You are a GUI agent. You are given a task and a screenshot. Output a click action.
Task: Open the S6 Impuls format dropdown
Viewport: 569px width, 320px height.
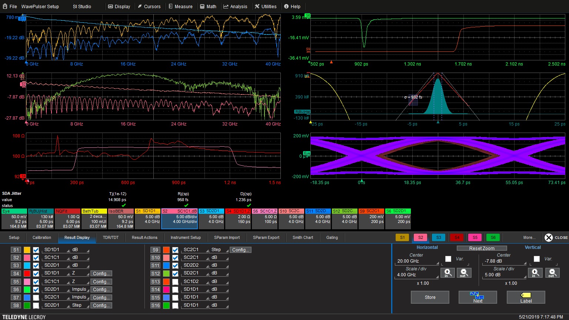coord(80,289)
